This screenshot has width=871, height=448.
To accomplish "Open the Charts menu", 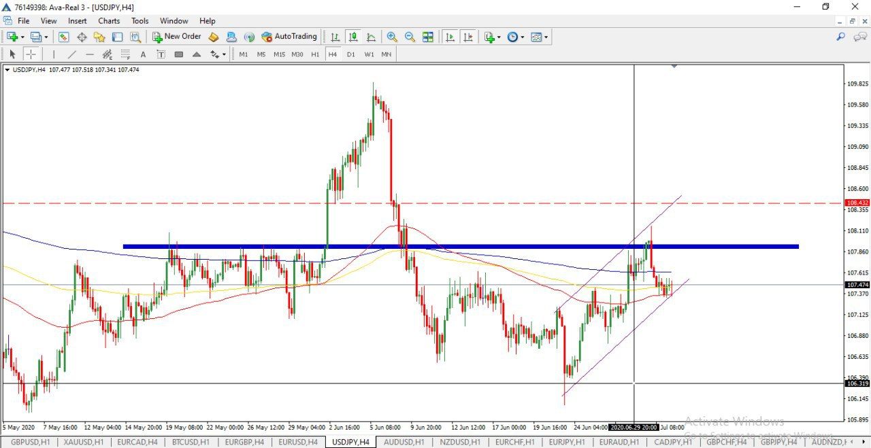I will 109,21.
